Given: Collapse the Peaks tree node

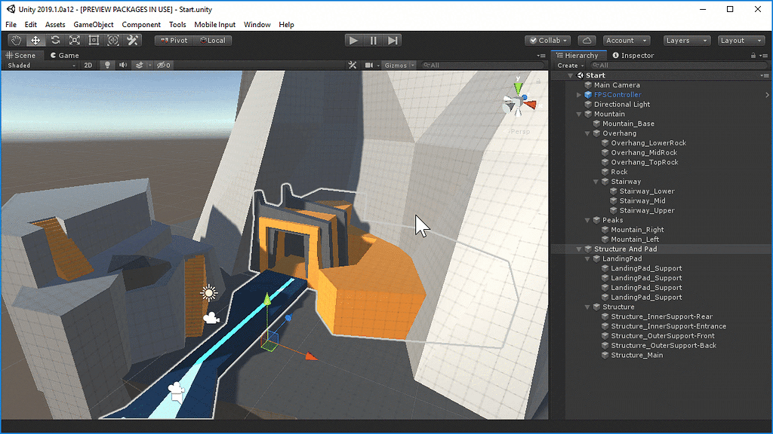Looking at the screenshot, I should tap(587, 221).
